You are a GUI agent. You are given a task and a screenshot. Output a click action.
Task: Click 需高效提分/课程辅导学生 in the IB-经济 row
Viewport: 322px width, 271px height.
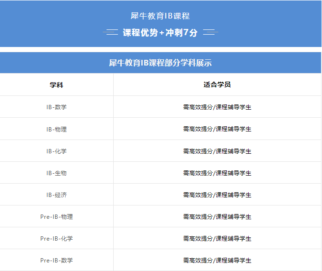217,195
